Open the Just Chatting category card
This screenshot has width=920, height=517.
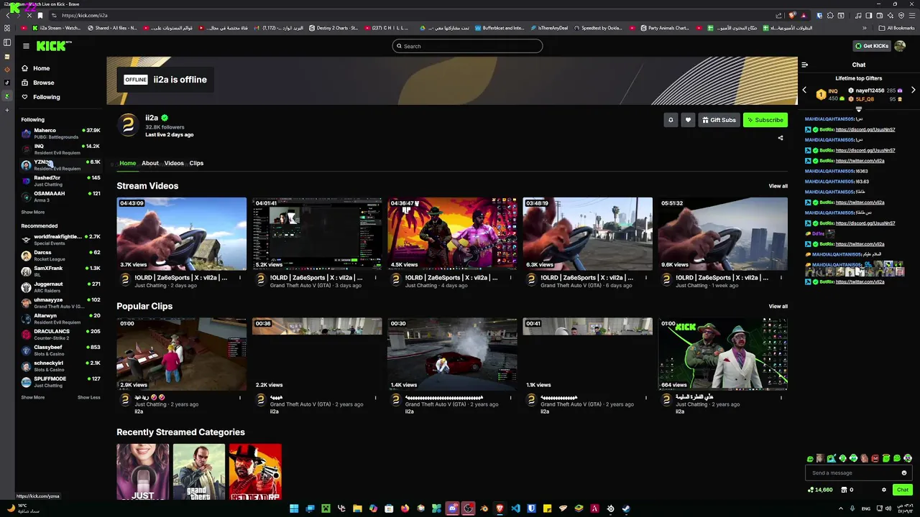coord(143,472)
